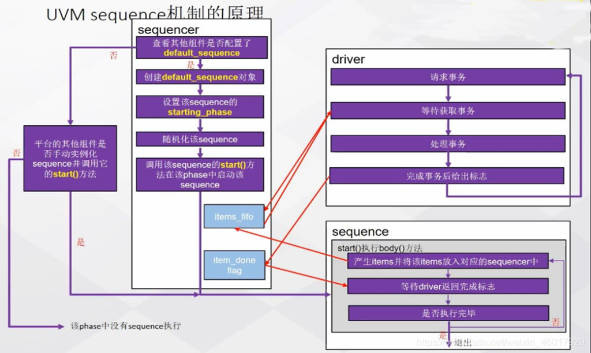
Task: Click the start()执行body()方法 label
Action: tap(380, 248)
